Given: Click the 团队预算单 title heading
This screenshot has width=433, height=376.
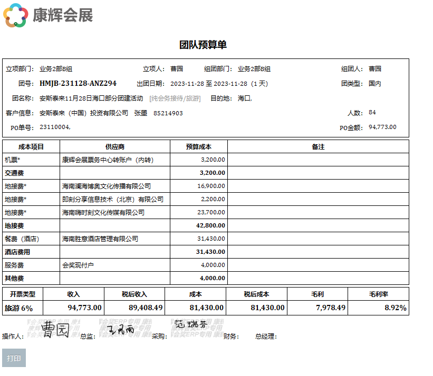Looking at the screenshot, I should 203,45.
